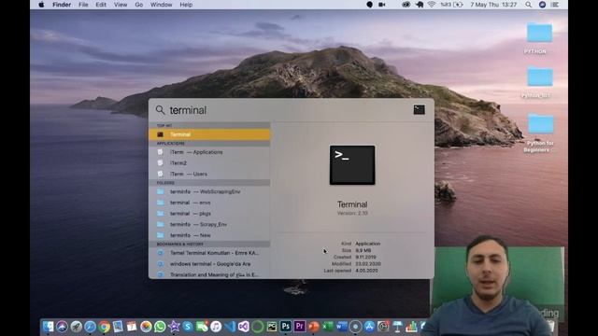Open folder 'terminal — pkgs'
The image size is (598, 336).
pos(209,214)
